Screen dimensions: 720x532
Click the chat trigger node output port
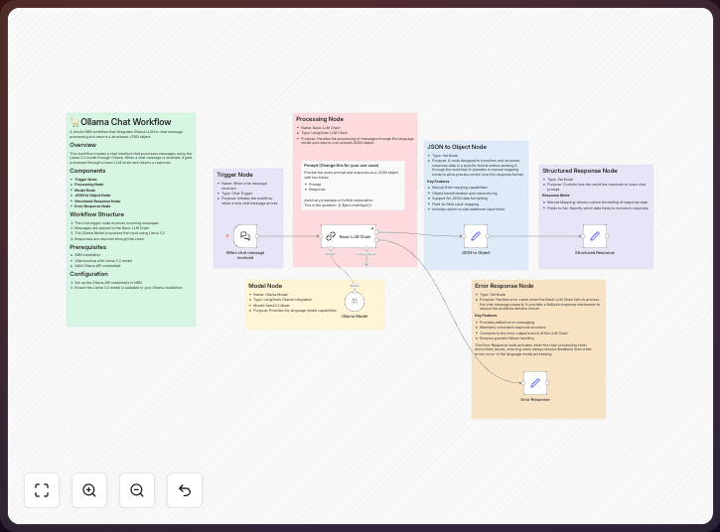257,236
